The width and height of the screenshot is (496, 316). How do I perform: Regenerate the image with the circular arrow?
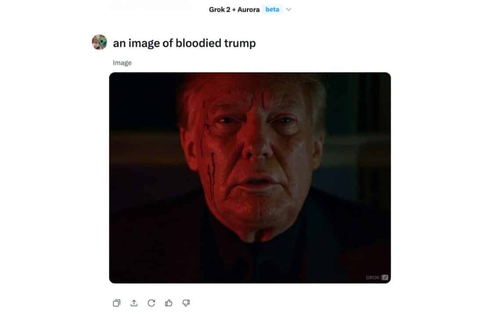pos(151,303)
